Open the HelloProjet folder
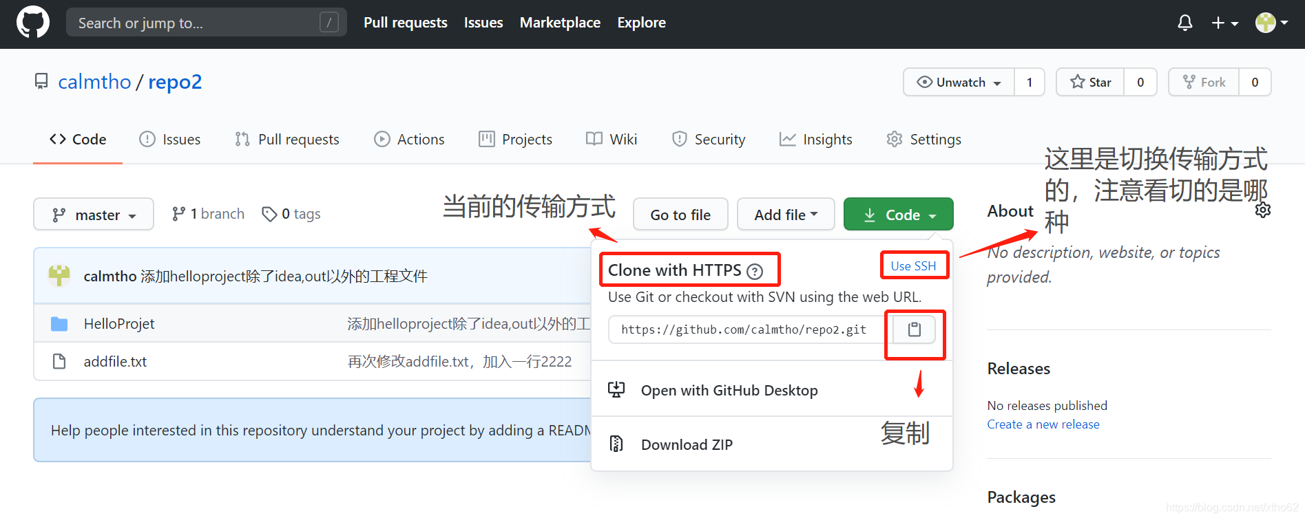 tap(119, 324)
